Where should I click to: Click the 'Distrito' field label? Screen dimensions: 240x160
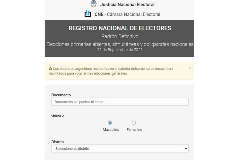pyautogui.click(x=57, y=142)
